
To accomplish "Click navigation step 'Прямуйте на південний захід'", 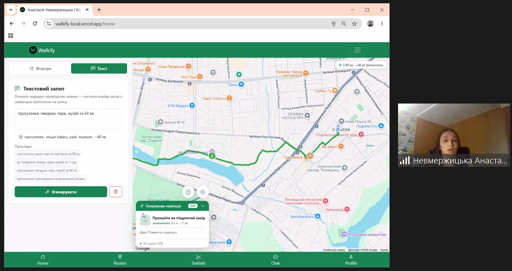I will click(x=179, y=218).
